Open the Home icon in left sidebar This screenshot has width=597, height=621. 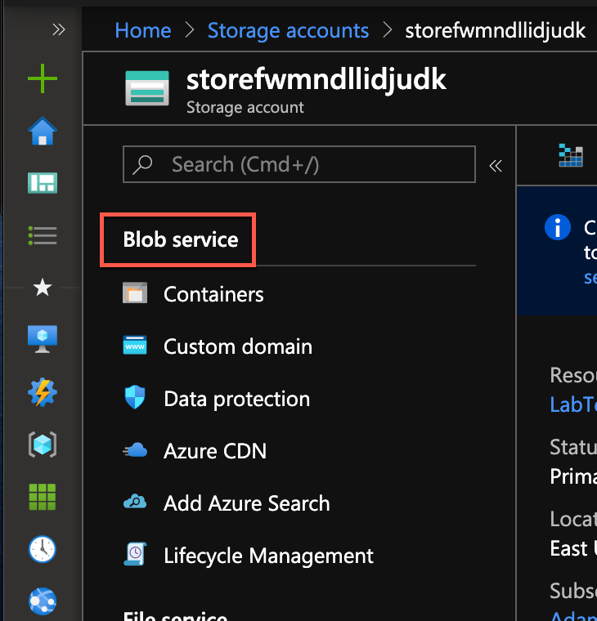pos(43,131)
